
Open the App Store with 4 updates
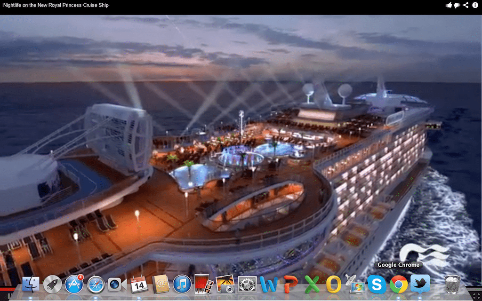pos(74,284)
